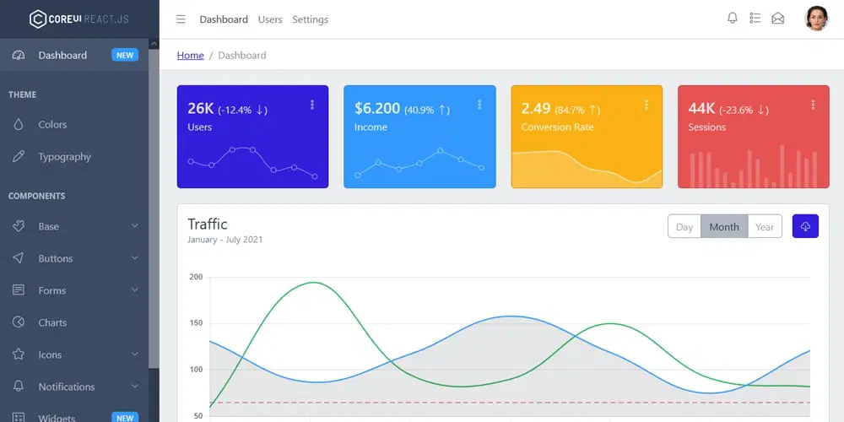The image size is (844, 422).
Task: Open options menu on Income card
Action: tap(479, 105)
